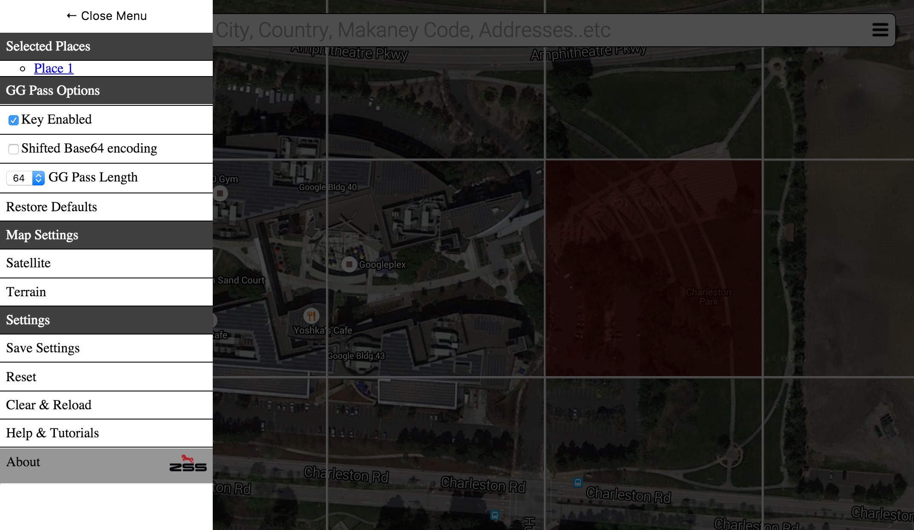Click the Charleston Park label
Screen dimensions: 914x530
[708, 297]
